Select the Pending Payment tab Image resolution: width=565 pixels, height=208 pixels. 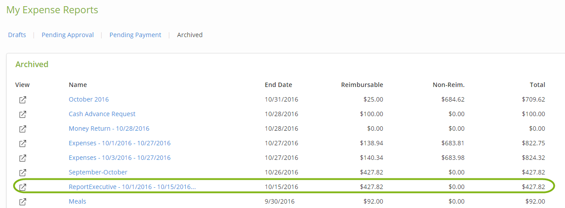pos(135,35)
